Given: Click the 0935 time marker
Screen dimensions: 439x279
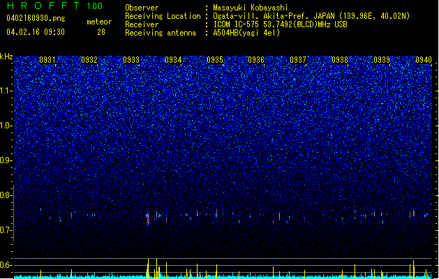Looking at the screenshot, I should click(215, 60).
